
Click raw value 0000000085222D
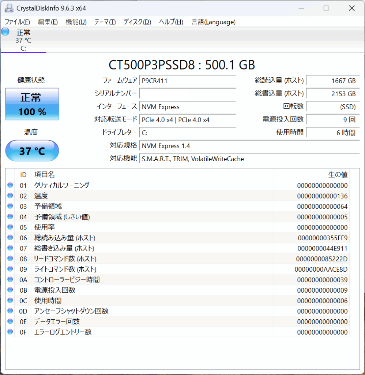(x=322, y=259)
